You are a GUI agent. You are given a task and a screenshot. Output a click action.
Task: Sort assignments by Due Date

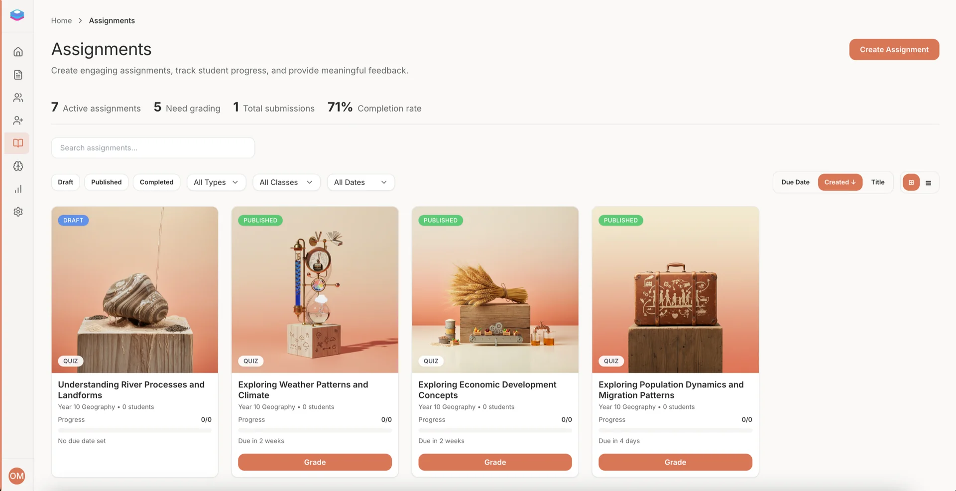point(795,182)
